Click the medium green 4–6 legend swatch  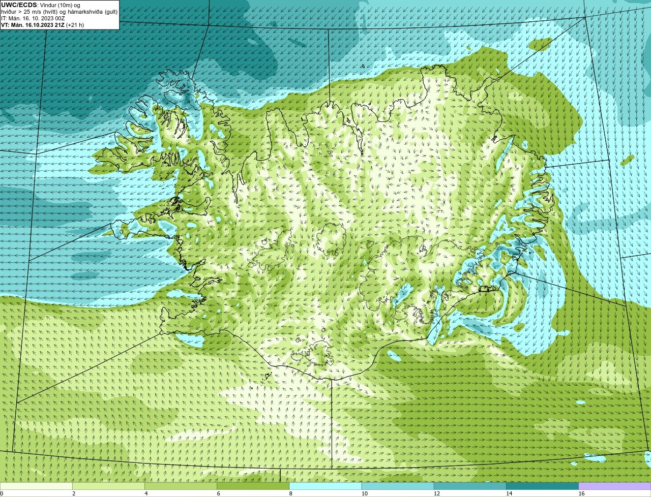181,486
